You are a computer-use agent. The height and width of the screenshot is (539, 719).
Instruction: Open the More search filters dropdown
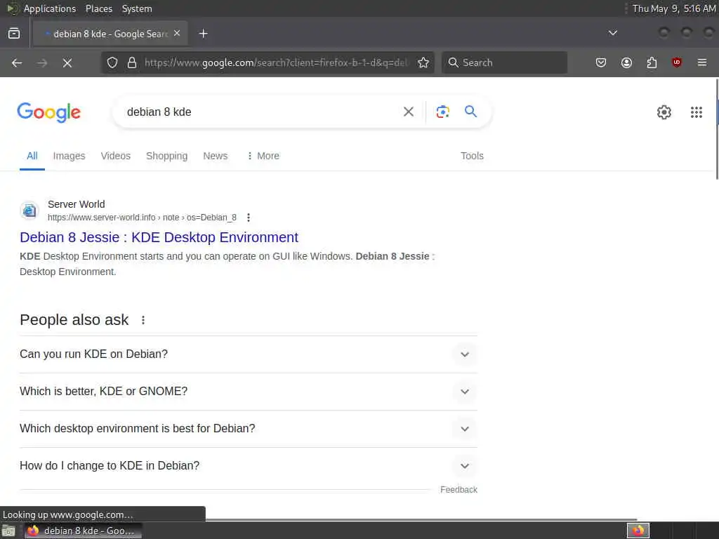click(x=263, y=156)
